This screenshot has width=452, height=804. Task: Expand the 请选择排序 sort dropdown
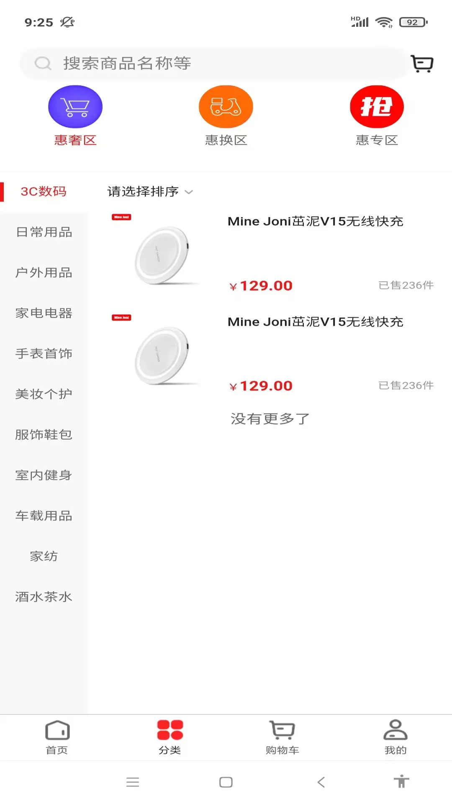150,192
